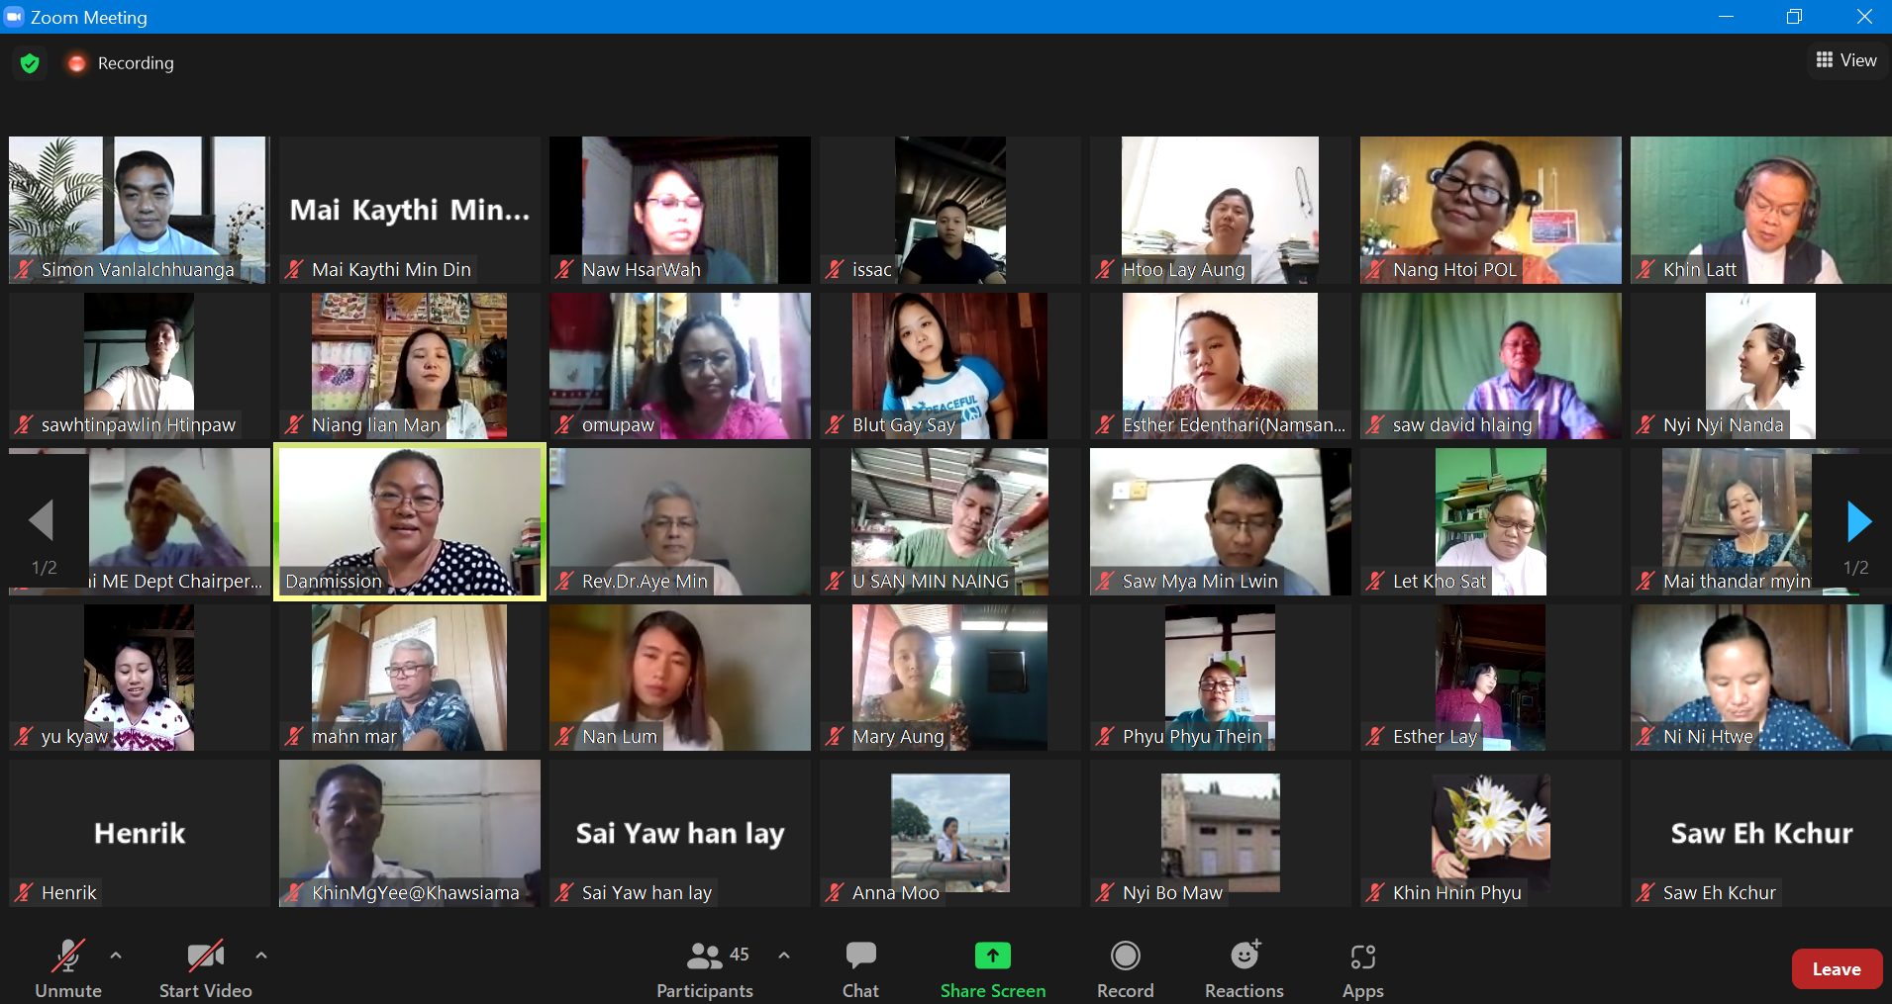Go to next page of gallery

tap(1858, 521)
